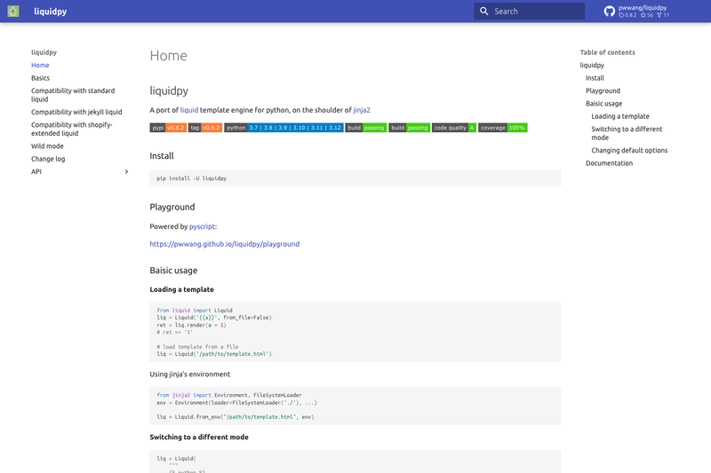Click the code quality A badge

click(454, 128)
